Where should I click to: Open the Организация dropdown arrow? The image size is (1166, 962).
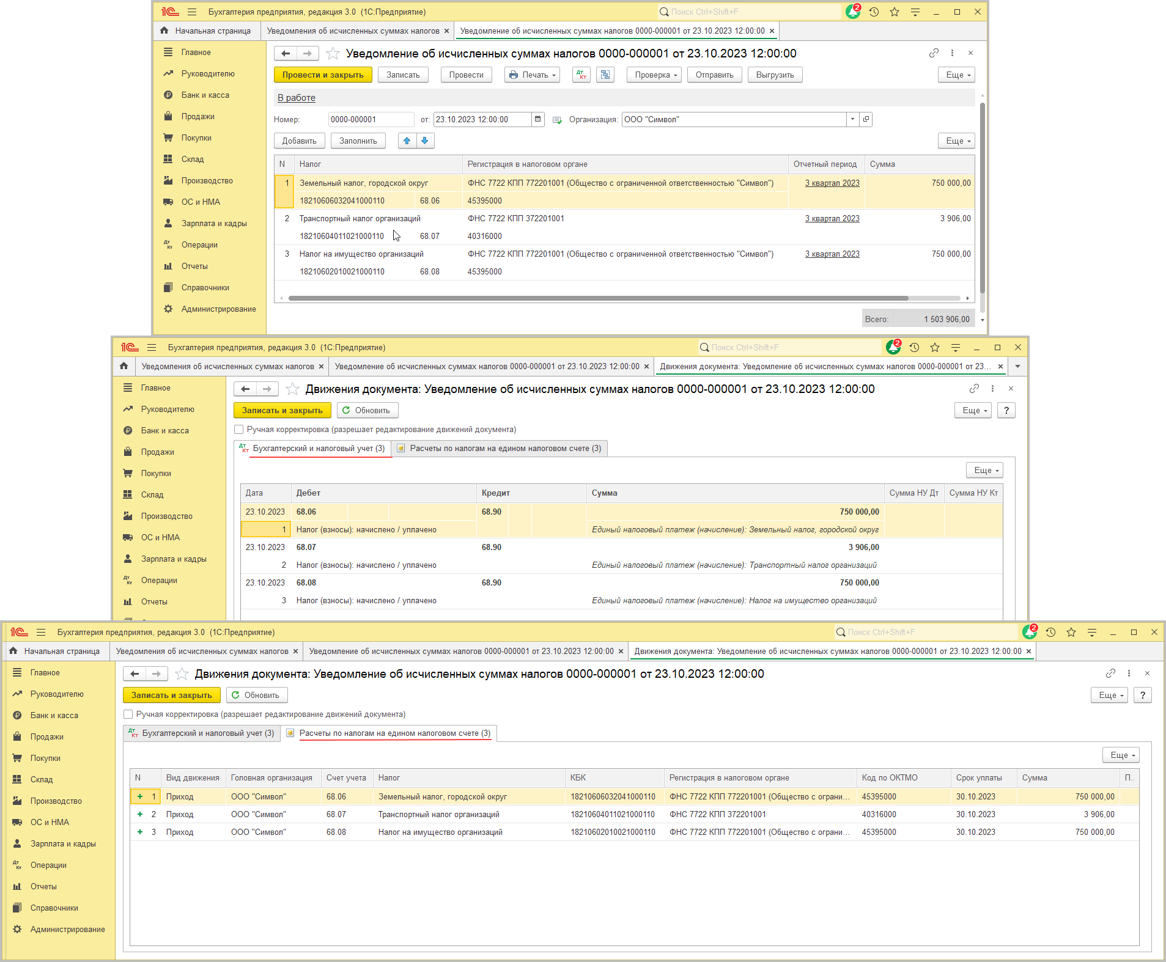point(852,120)
